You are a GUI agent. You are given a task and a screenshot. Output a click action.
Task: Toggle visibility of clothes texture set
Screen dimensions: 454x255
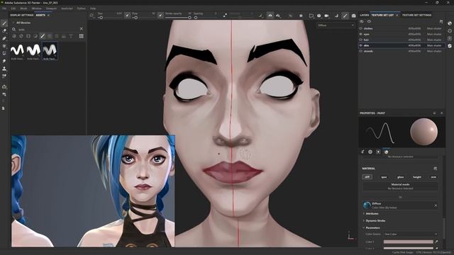(x=361, y=28)
